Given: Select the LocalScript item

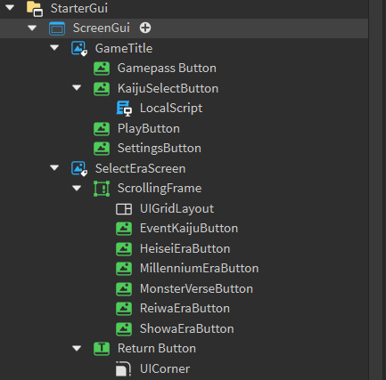Looking at the screenshot, I should (171, 109).
